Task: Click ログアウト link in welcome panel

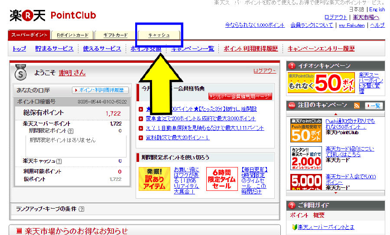Action: click(265, 71)
